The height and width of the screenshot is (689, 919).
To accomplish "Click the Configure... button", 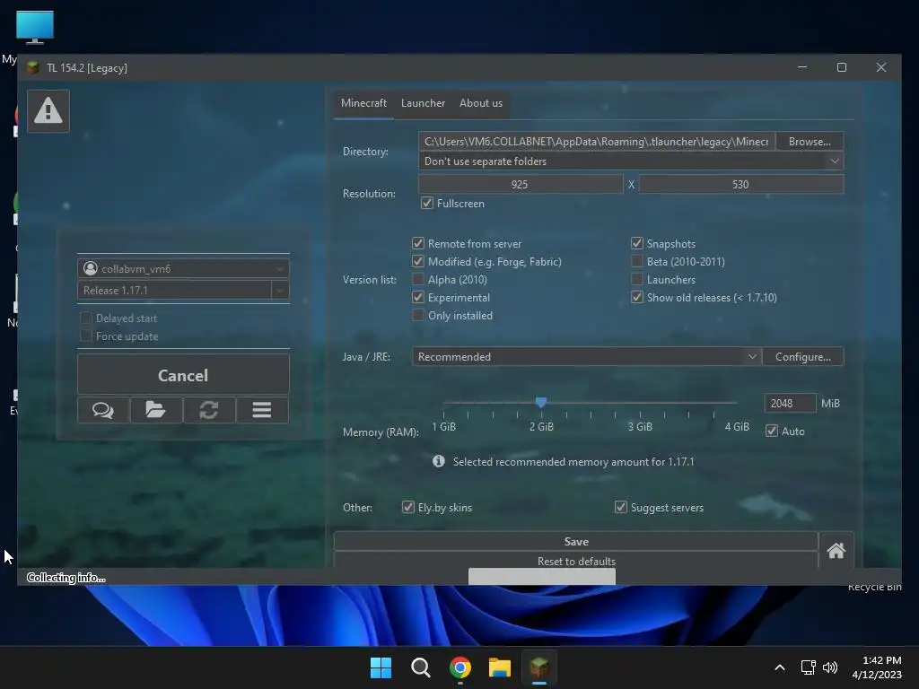I will pyautogui.click(x=803, y=356).
